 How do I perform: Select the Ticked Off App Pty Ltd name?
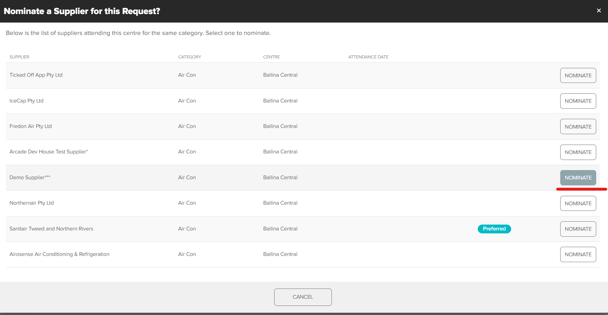(x=36, y=75)
